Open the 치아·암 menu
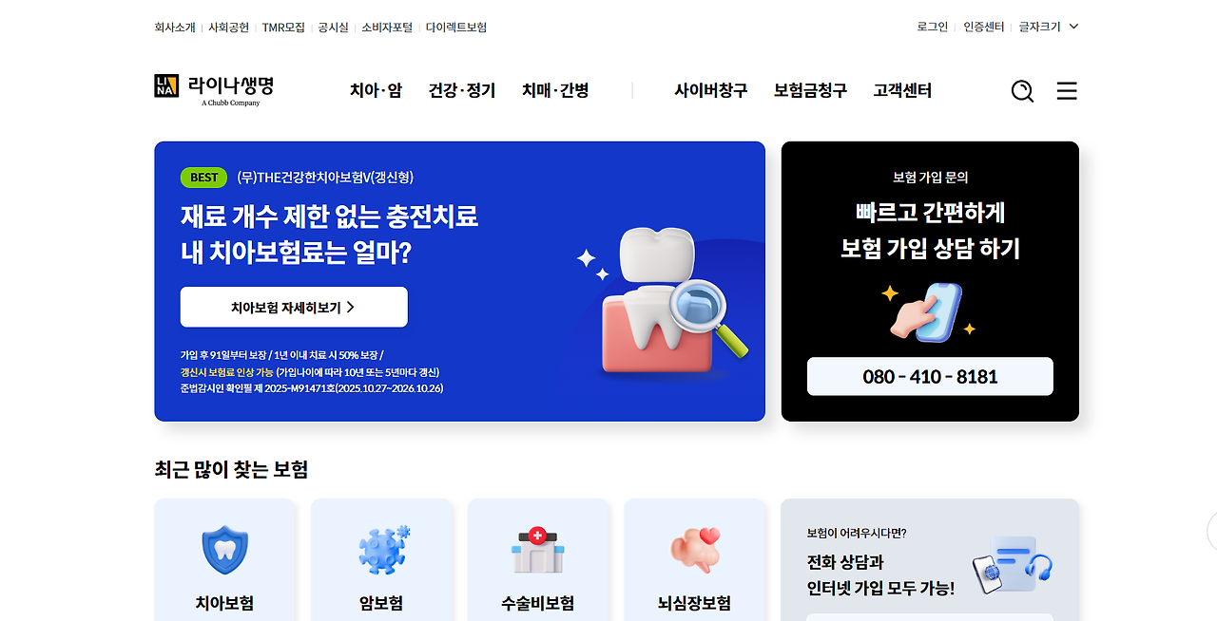 click(376, 90)
